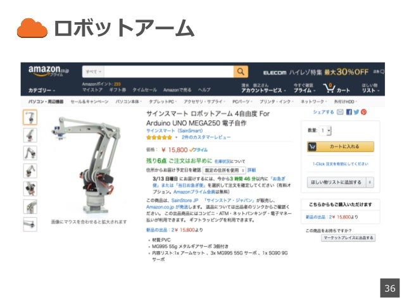Click the マーケットプレイスに出品する button

348,238
